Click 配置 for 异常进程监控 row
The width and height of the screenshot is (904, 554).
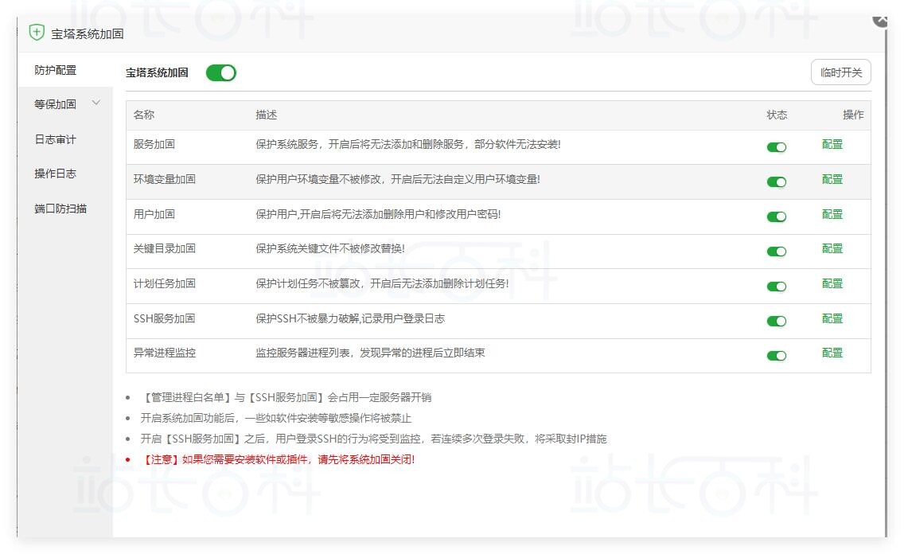coord(832,353)
